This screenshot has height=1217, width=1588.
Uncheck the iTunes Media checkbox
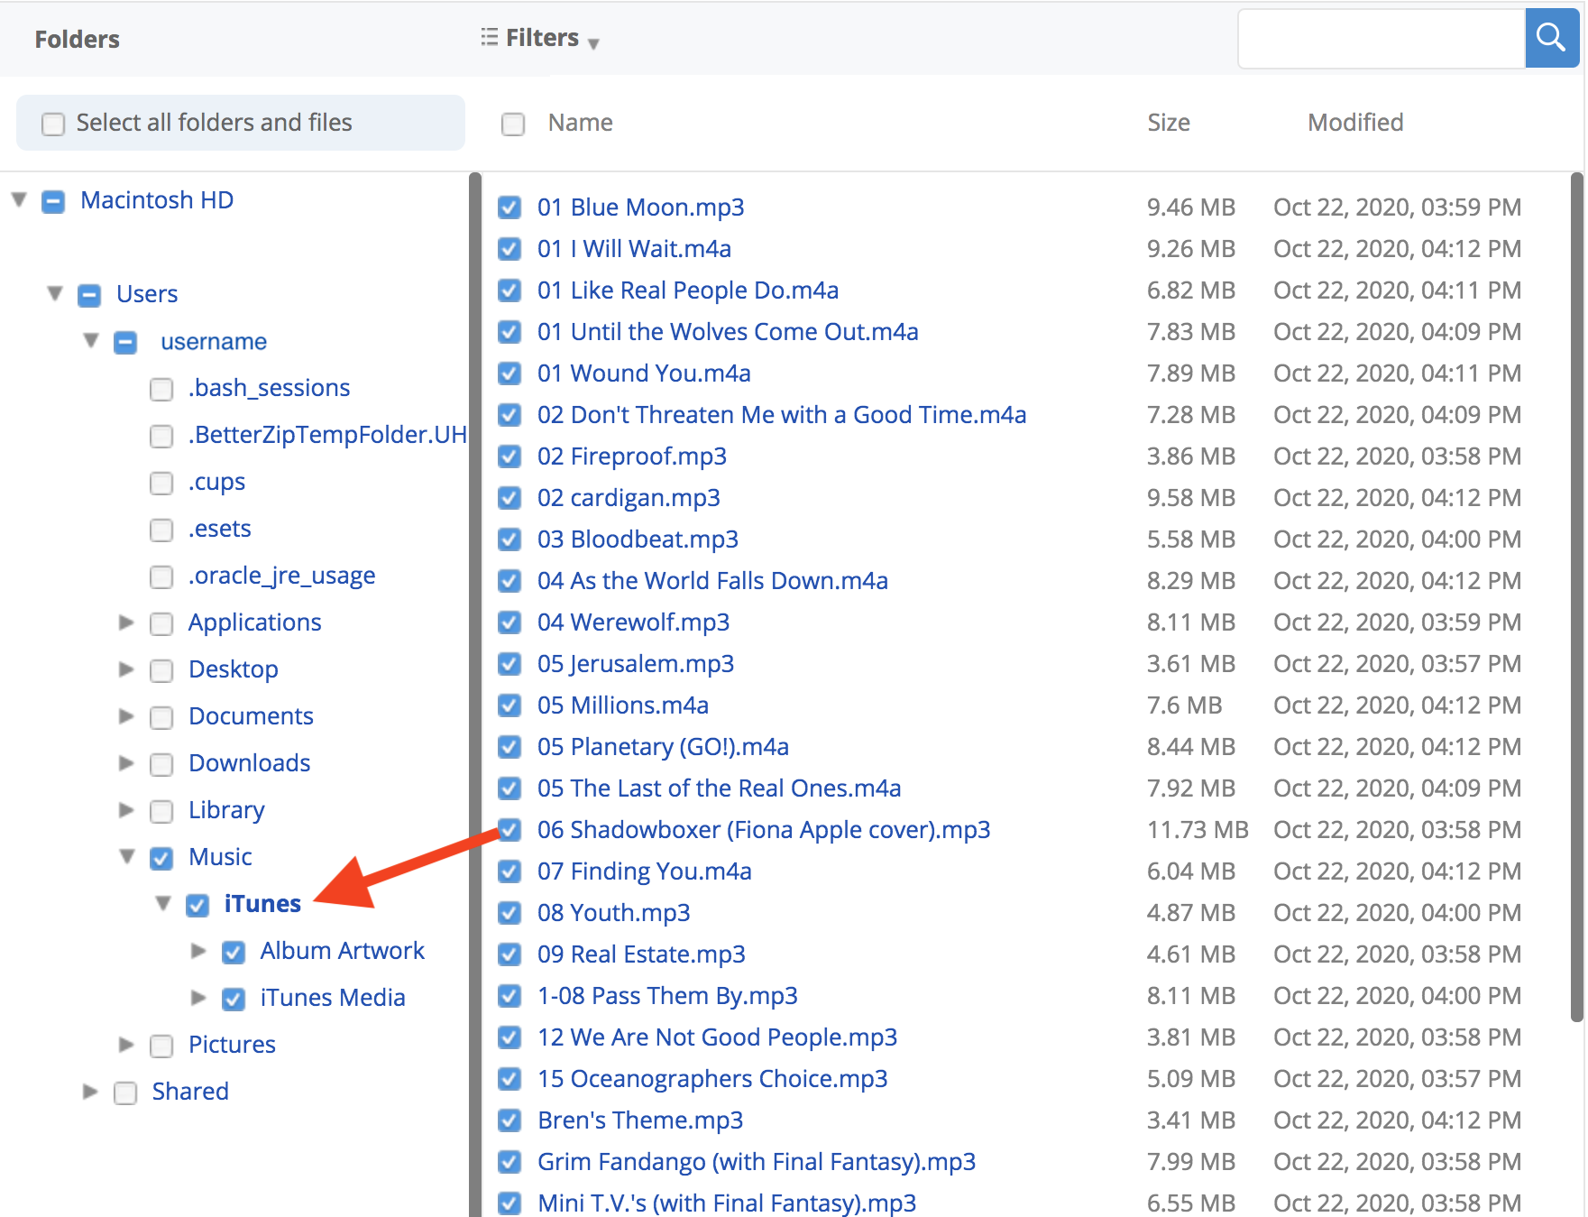(x=234, y=999)
